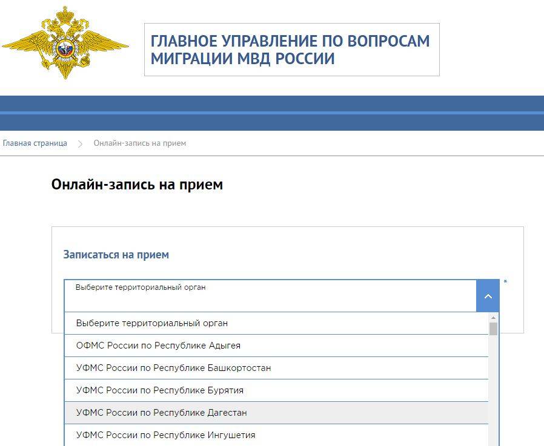Image resolution: width=544 pixels, height=446 pixels.
Task: Click the 'Записаться на прием' section heading
Action: [116, 254]
